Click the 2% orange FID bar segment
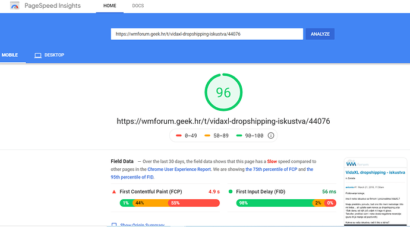Screen dimensions: 410x227 318,203
